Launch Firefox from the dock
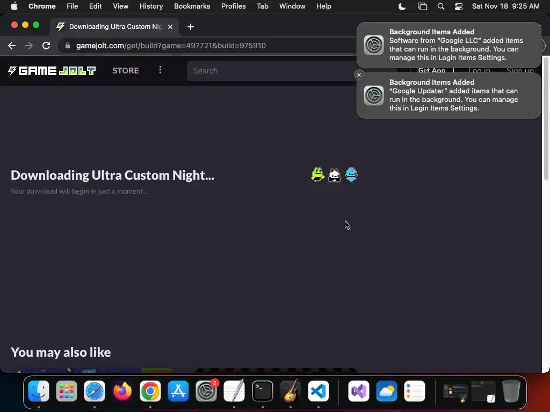Image resolution: width=550 pixels, height=412 pixels. (122, 391)
